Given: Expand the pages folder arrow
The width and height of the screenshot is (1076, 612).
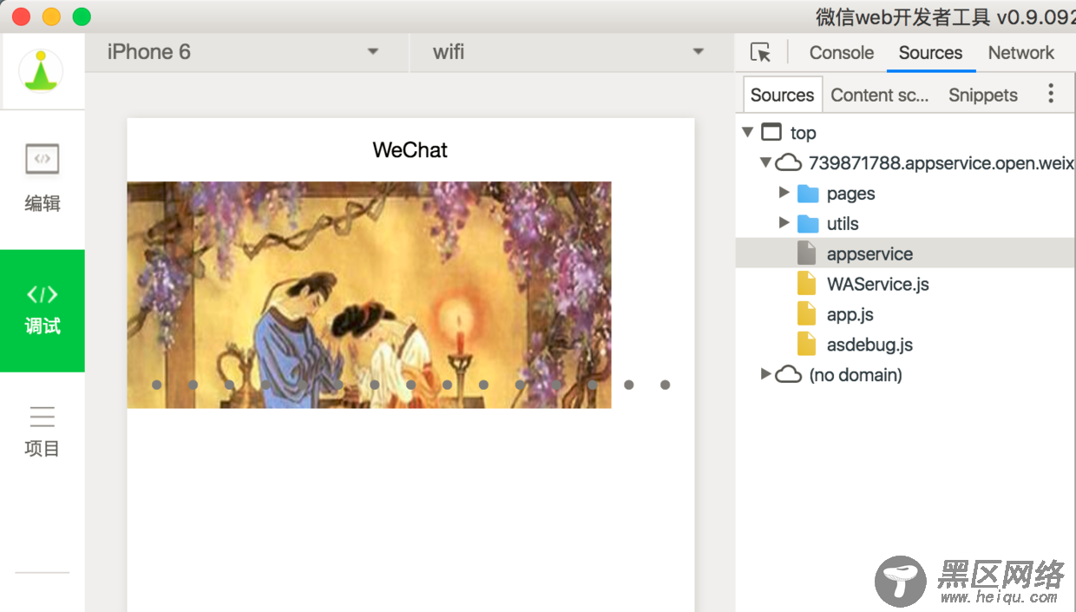Looking at the screenshot, I should pyautogui.click(x=784, y=193).
